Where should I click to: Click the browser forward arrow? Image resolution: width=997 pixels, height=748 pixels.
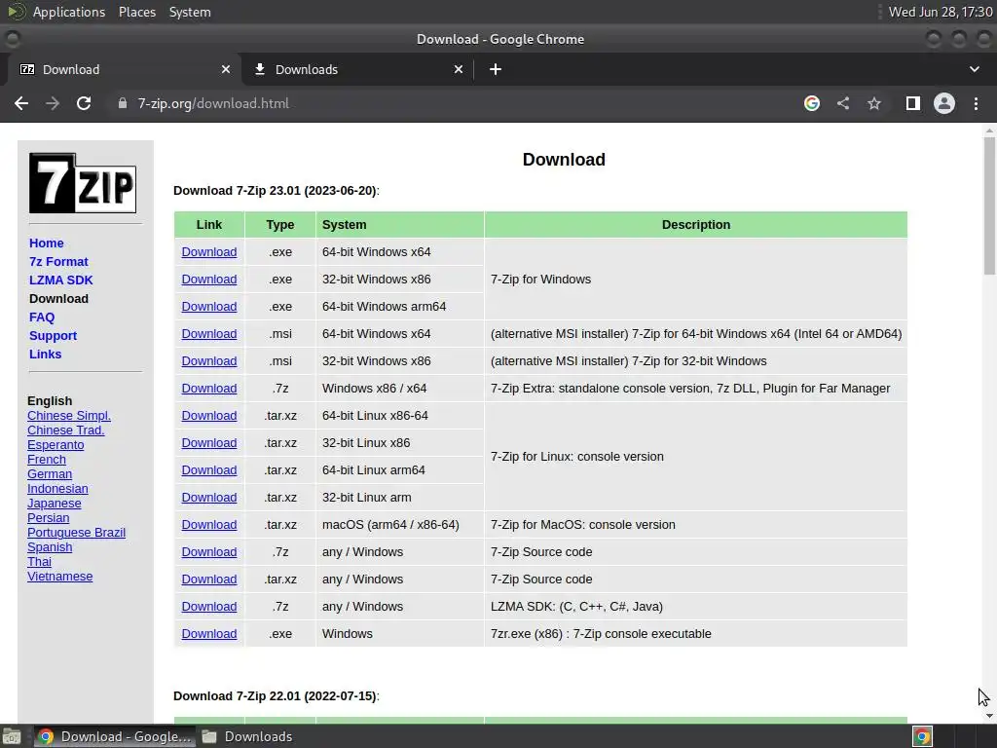(x=53, y=103)
